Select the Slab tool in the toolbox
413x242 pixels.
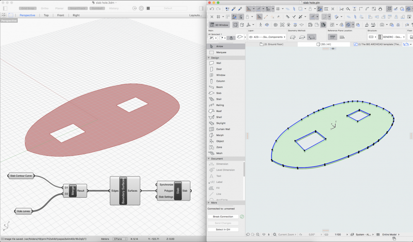219,93
